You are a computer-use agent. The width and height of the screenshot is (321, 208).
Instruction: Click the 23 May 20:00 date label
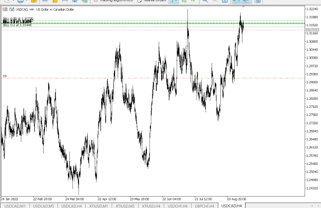[139, 199]
